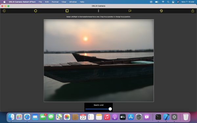Open Finder from the Dock
The height and width of the screenshot is (123, 197).
tap(11, 117)
